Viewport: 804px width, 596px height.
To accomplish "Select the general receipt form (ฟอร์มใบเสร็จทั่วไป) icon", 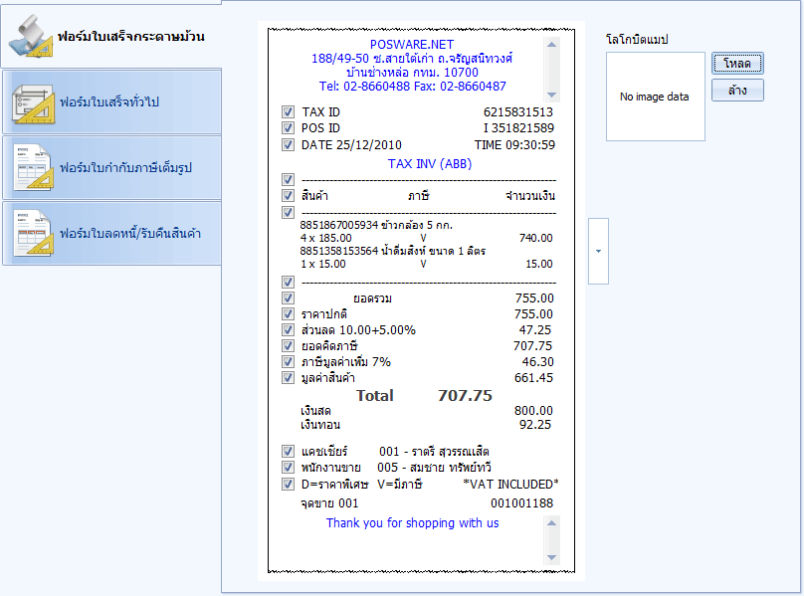I will click(33, 102).
